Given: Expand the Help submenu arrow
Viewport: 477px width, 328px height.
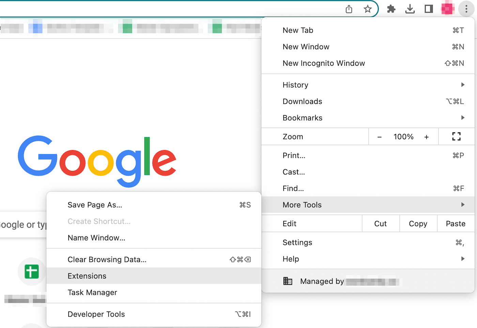Looking at the screenshot, I should 462,259.
